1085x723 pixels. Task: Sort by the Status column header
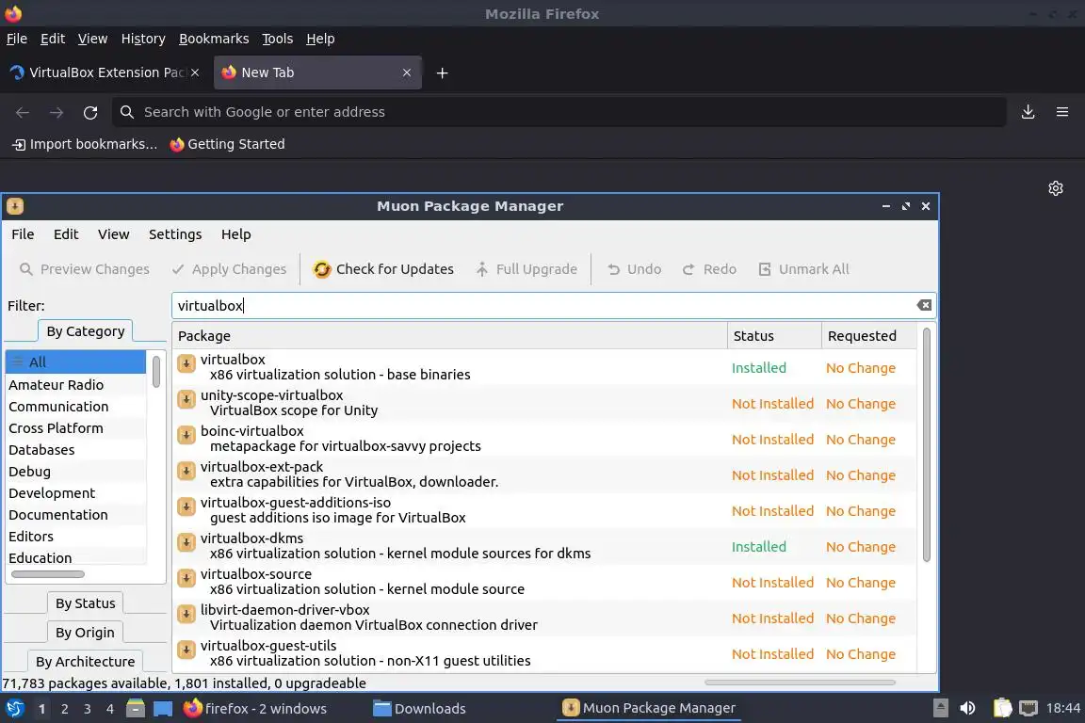coord(774,335)
